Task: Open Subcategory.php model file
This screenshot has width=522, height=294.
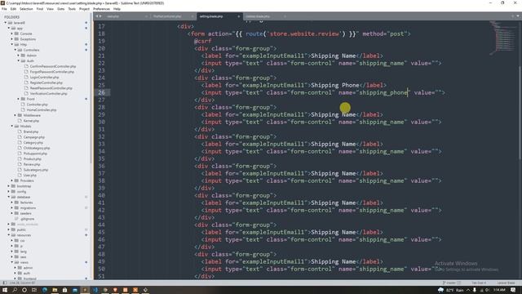Action: click(x=36, y=170)
